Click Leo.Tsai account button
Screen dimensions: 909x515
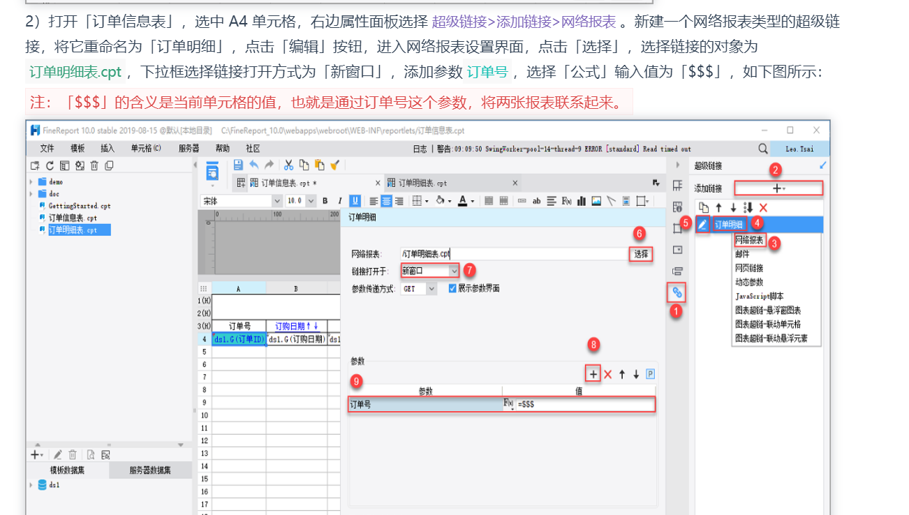[x=799, y=149]
